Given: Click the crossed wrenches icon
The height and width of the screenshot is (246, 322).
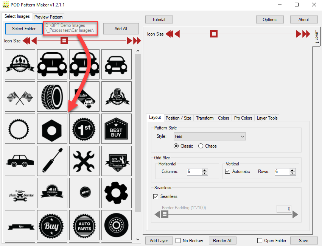Looking at the screenshot, I should (84, 161).
